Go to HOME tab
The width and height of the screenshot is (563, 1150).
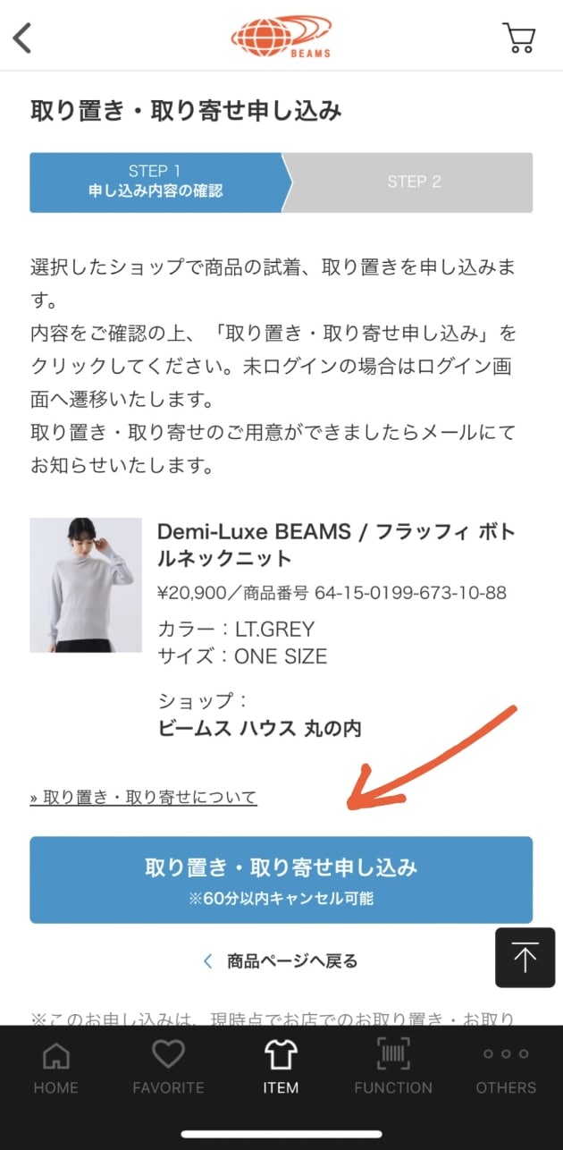point(55,1067)
